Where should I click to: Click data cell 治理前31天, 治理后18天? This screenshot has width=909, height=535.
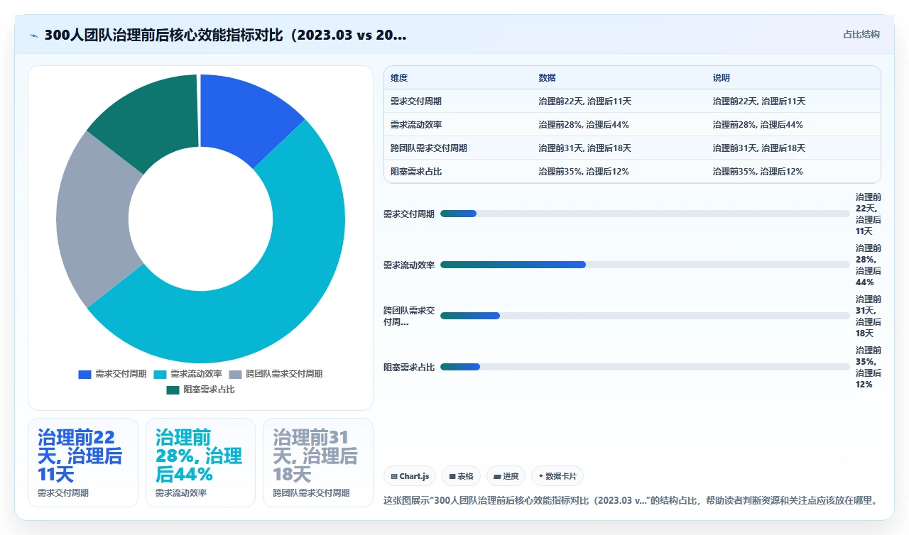584,148
